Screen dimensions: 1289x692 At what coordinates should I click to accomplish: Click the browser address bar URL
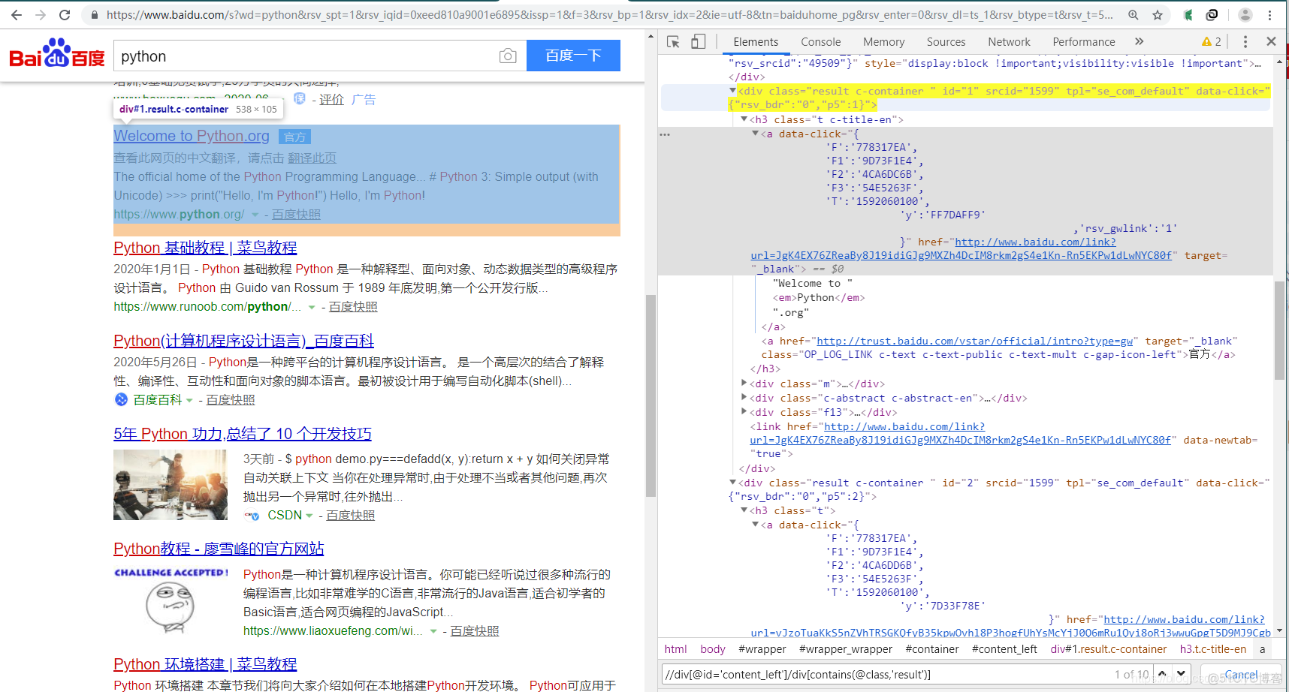click(609, 15)
